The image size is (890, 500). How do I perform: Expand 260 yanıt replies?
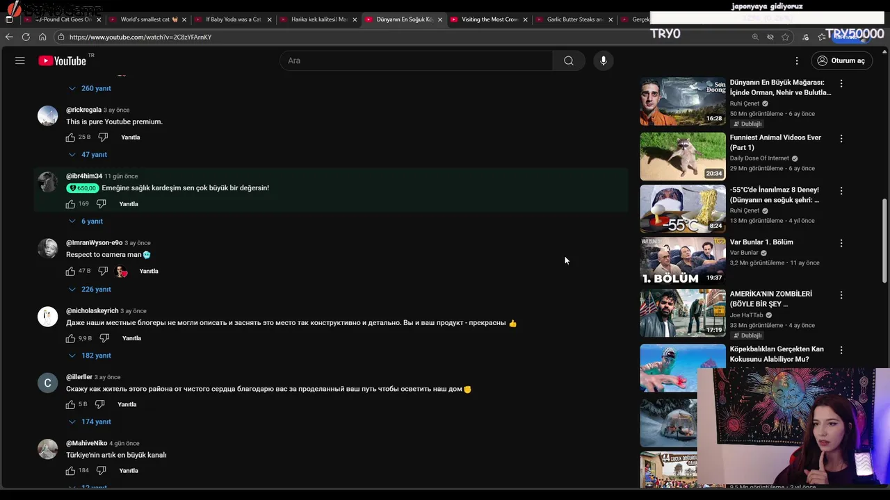point(90,88)
